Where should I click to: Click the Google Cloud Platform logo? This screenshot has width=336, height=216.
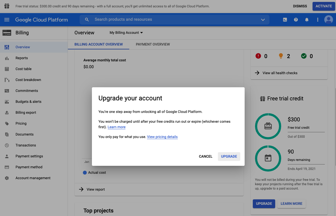point(41,20)
